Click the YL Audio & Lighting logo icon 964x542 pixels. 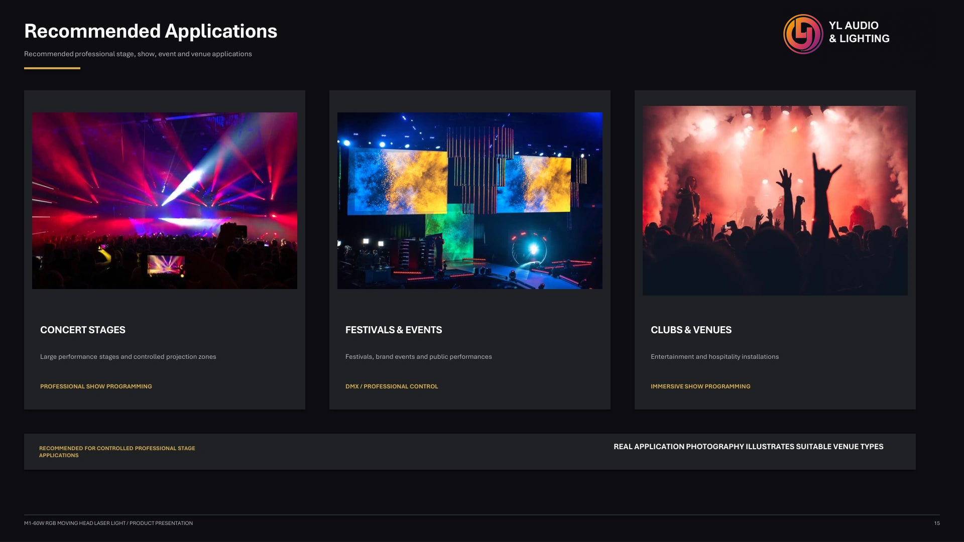pos(803,34)
